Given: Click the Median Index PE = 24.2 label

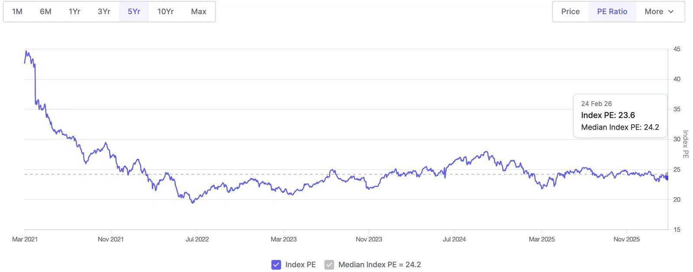Looking at the screenshot, I should click(379, 265).
